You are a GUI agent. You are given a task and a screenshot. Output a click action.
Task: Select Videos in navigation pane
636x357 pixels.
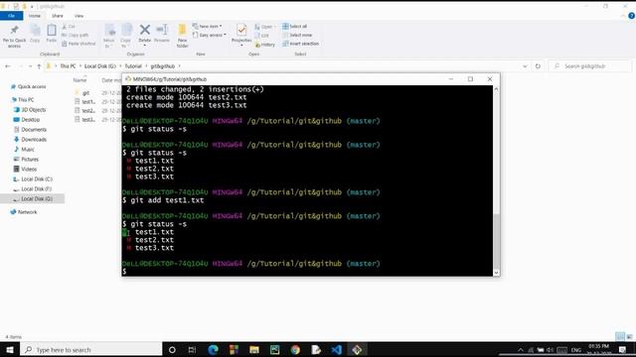(25, 170)
